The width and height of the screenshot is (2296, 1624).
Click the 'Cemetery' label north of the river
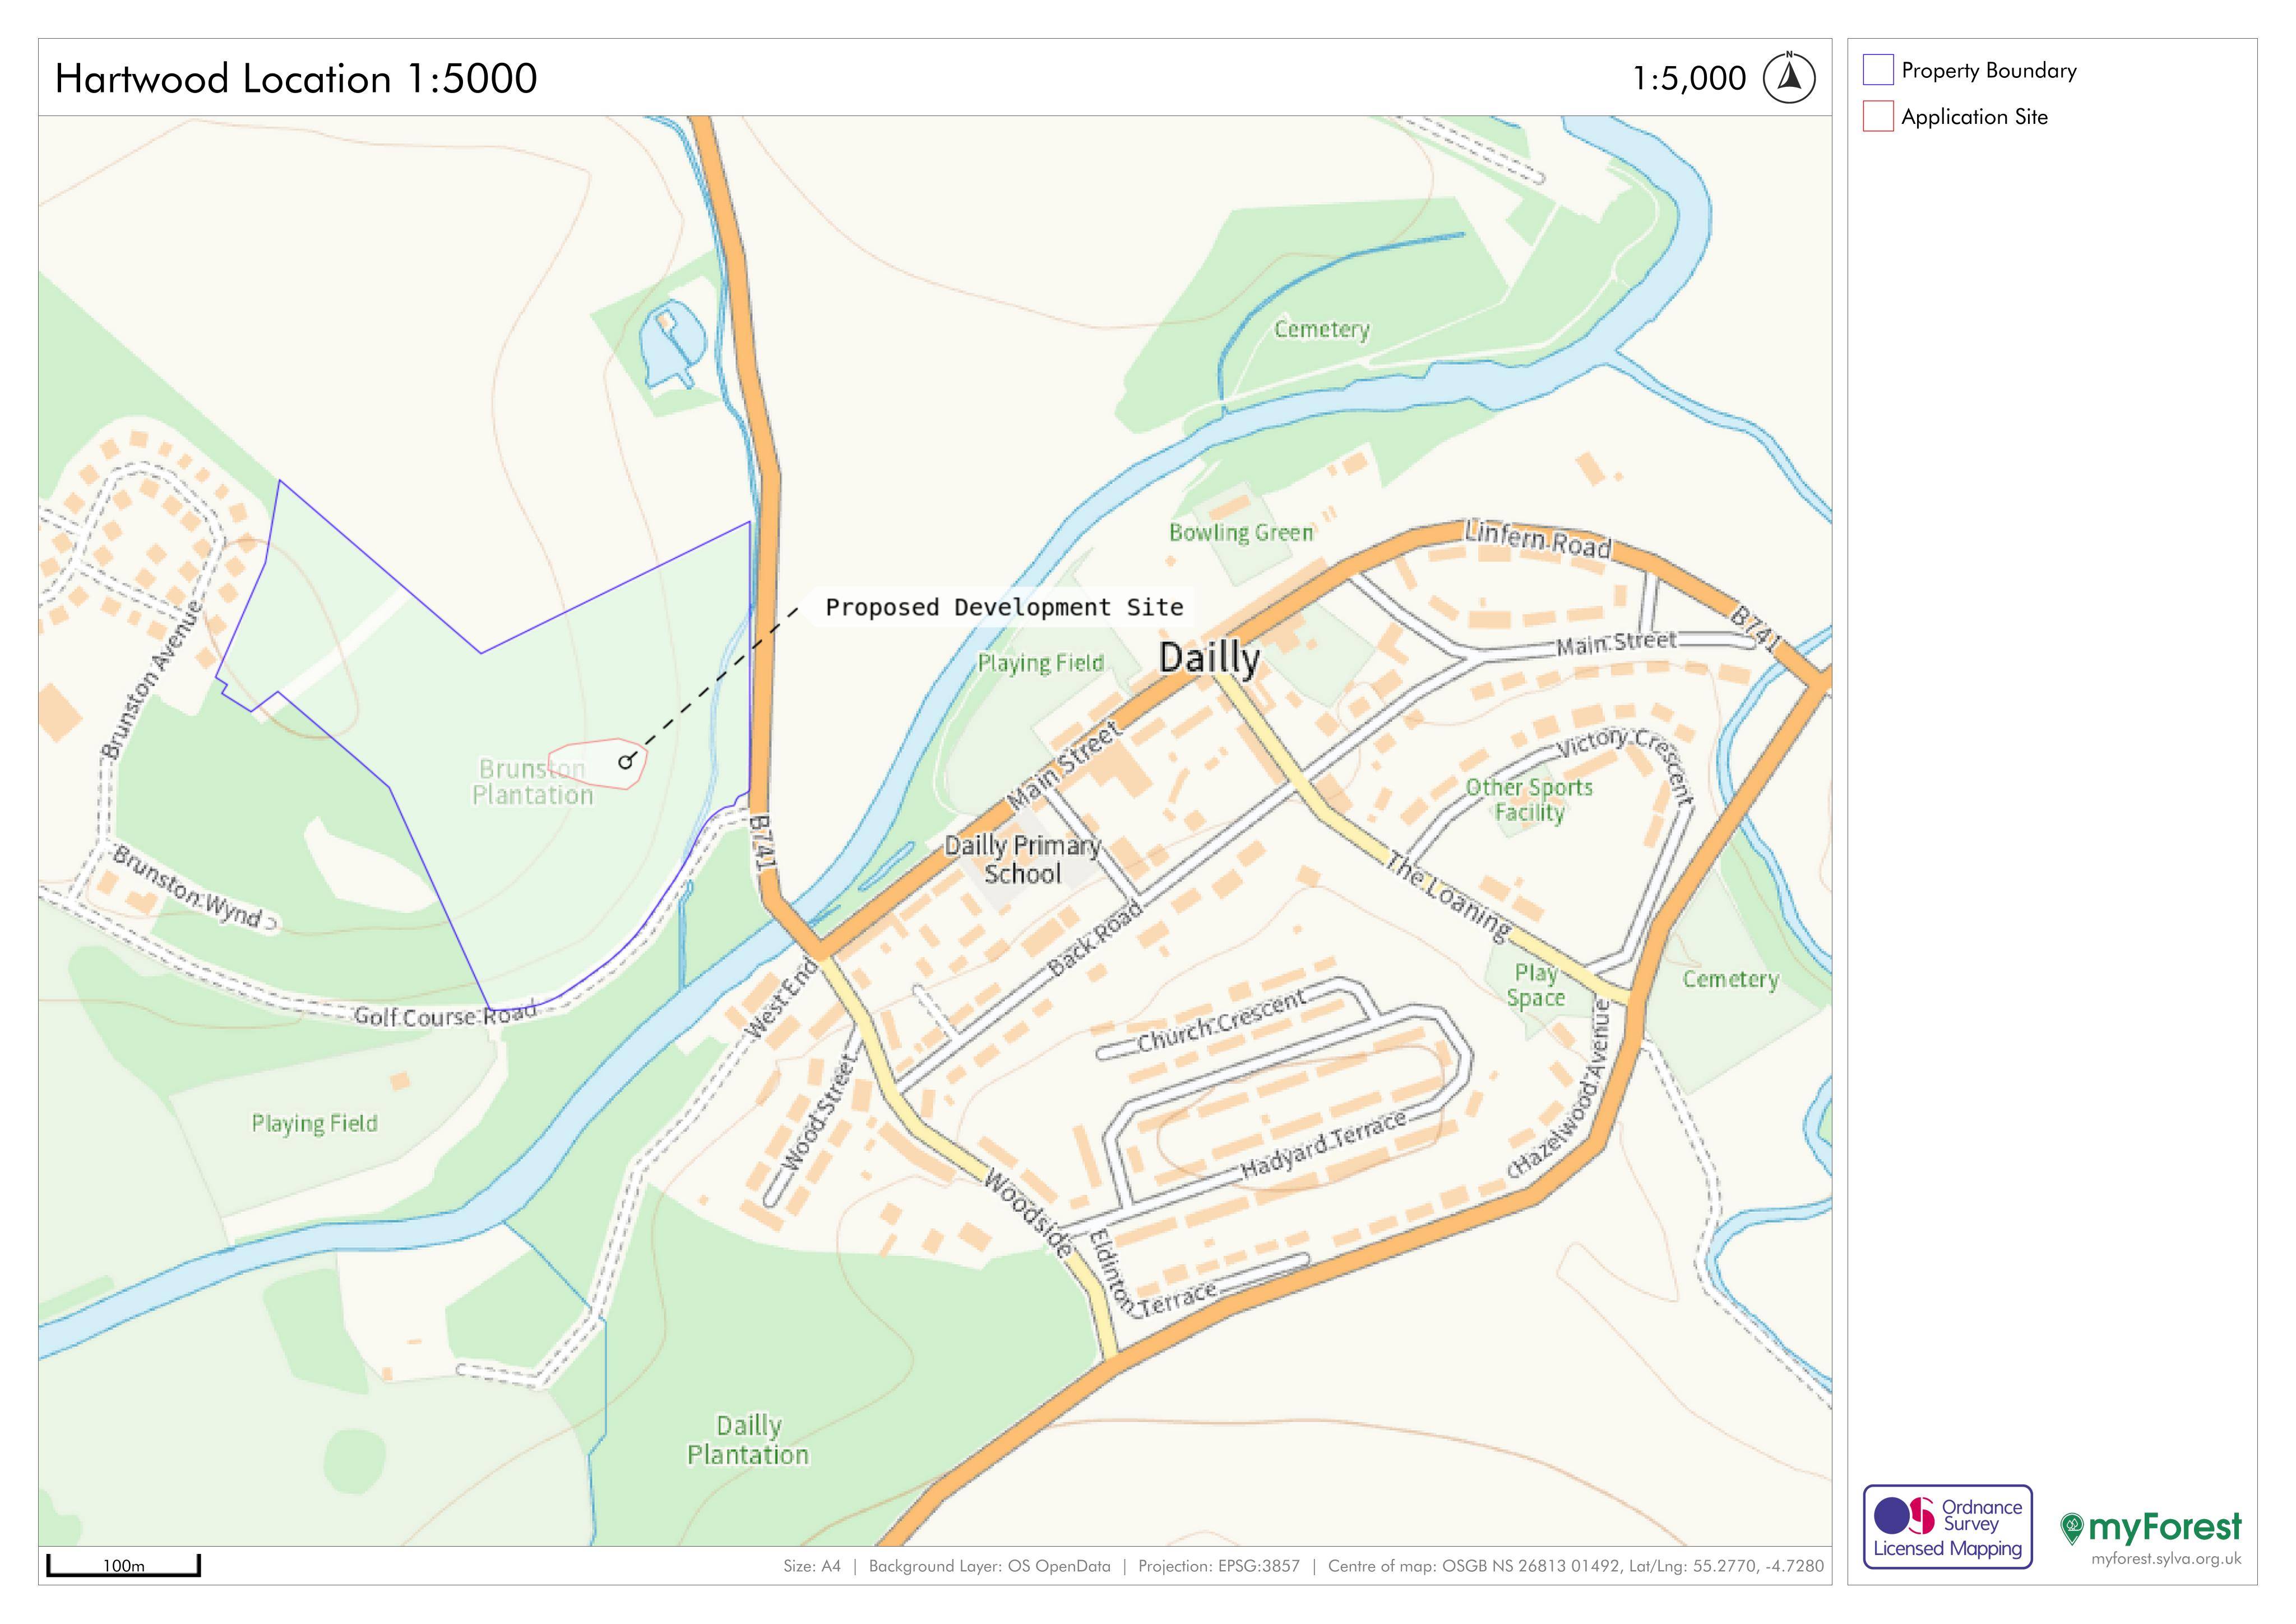point(1321,329)
